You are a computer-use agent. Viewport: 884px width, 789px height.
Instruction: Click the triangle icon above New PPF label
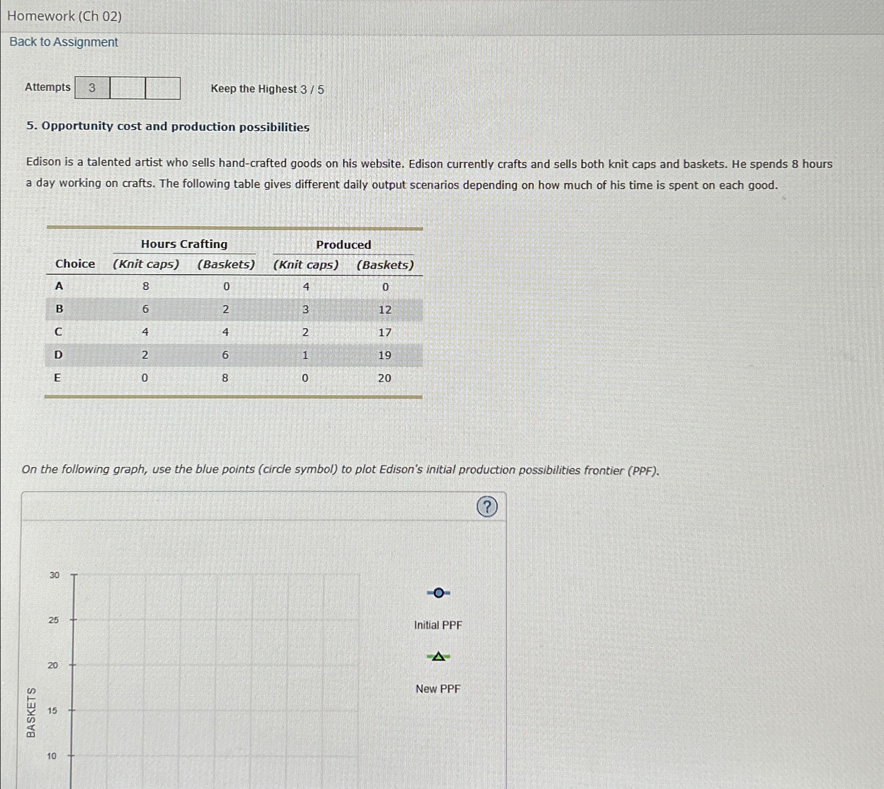click(438, 657)
